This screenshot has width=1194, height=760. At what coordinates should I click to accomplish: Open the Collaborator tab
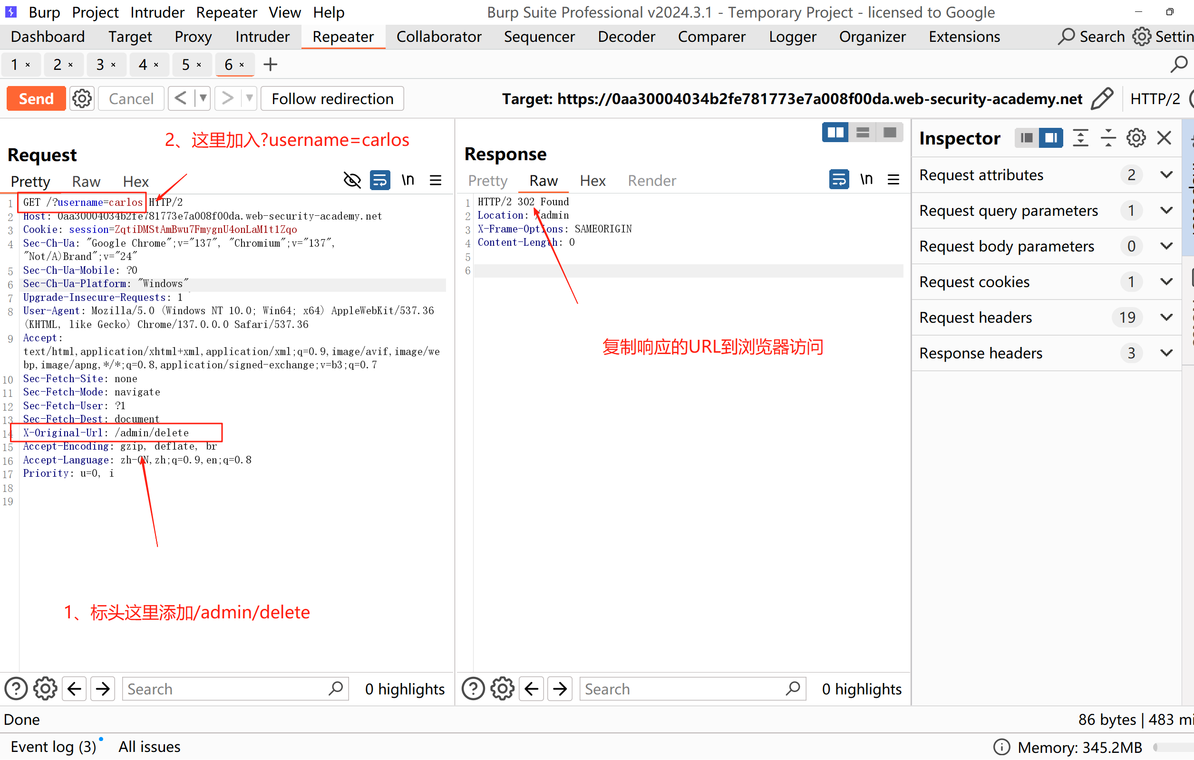439,37
